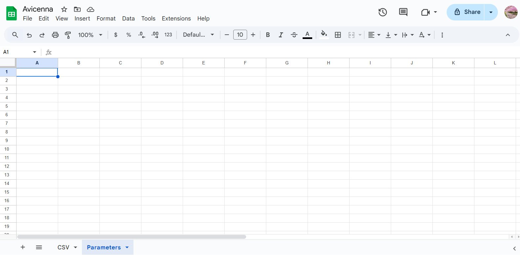Click the paint format roller icon

tap(68, 35)
